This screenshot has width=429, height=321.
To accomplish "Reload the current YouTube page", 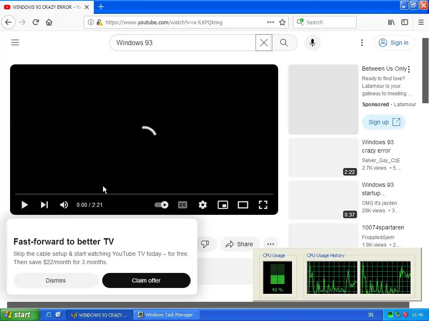I will click(36, 22).
